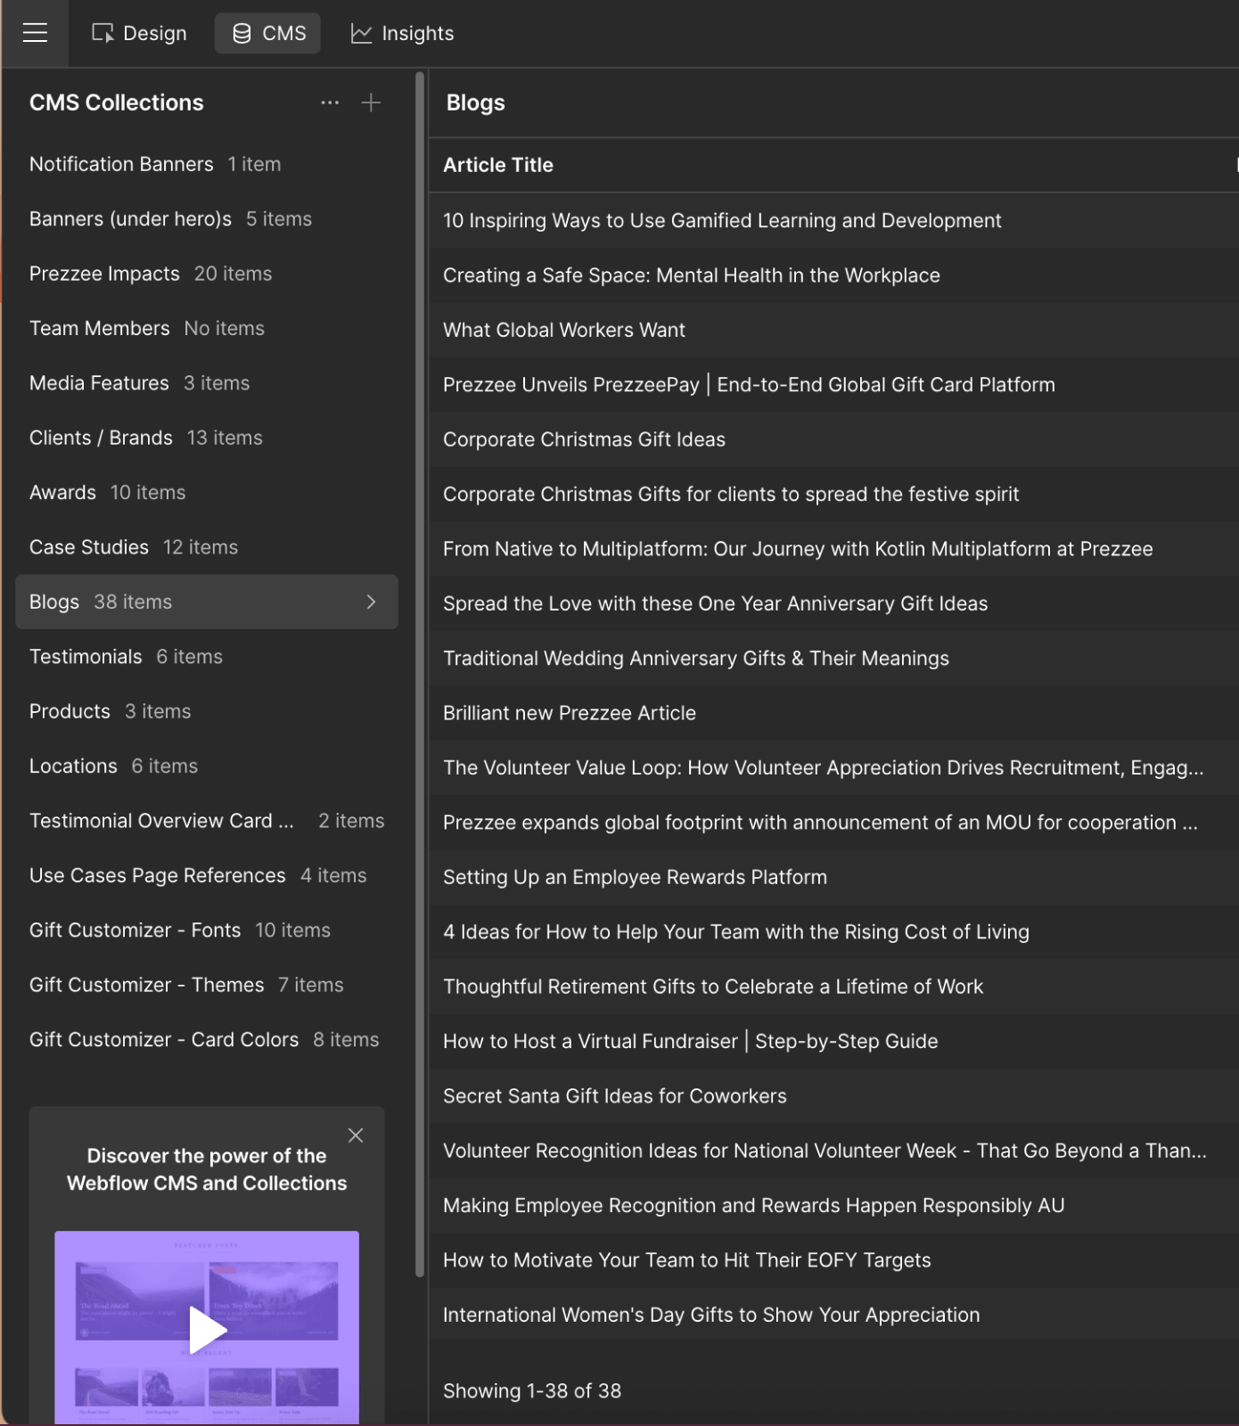The width and height of the screenshot is (1239, 1426).
Task: Open 'How to Host a Virtual Fundraiser' article
Action: tap(834, 1042)
